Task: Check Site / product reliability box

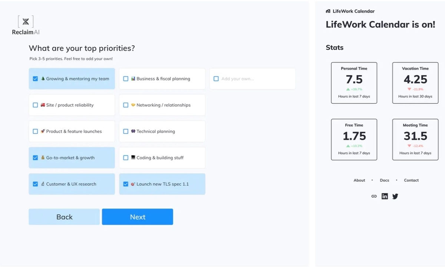Action: [x=36, y=105]
